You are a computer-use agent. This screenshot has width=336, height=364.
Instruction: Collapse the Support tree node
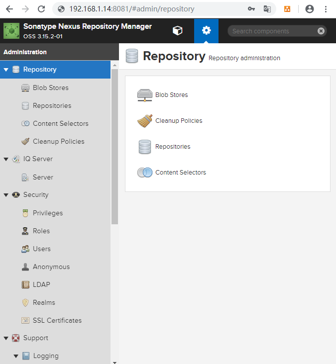(6, 338)
